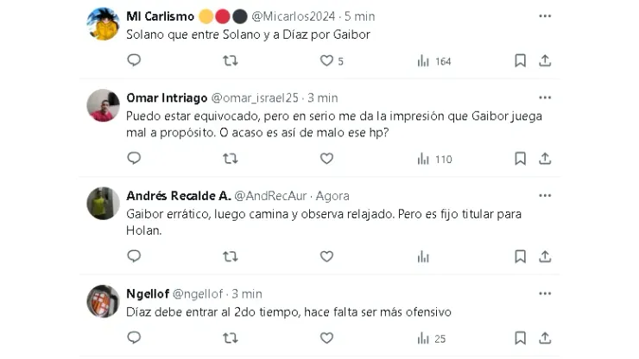The height and width of the screenshot is (359, 639).
Task: Reply to MI Carlismo's tweet
Action: tap(134, 60)
